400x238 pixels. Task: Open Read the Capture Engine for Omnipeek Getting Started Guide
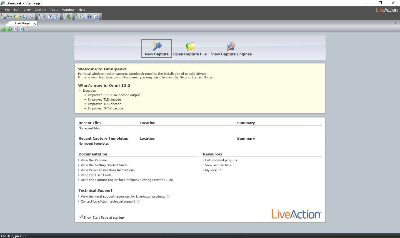click(x=127, y=180)
